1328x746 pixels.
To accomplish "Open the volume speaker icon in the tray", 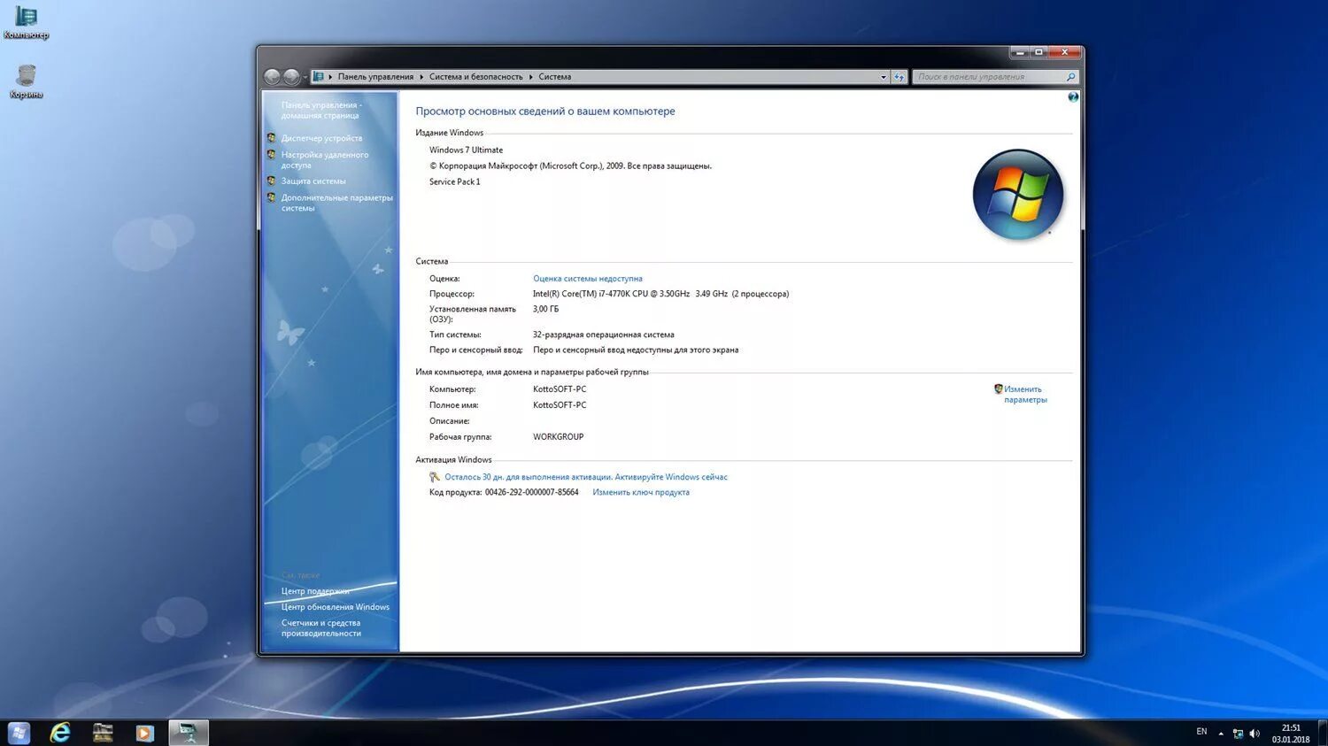I will [1255, 734].
